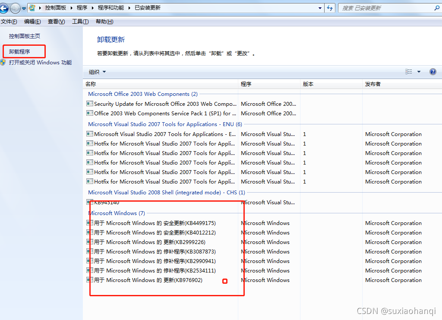
Task: Select hotfix KB2990941
Action: tap(155, 261)
